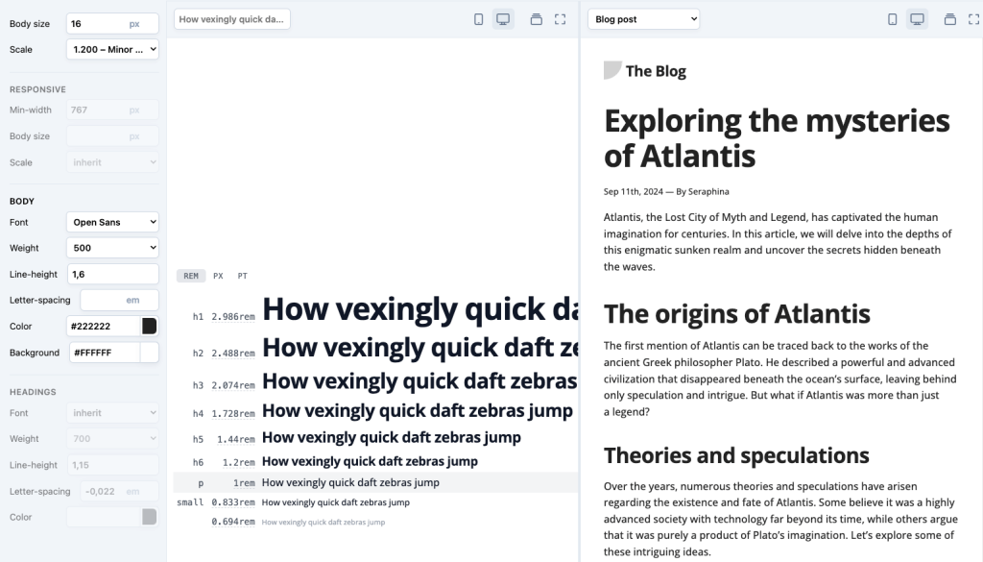Image resolution: width=983 pixels, height=562 pixels.
Task: Click the Headings Line-height input 1,15
Action: 112,465
